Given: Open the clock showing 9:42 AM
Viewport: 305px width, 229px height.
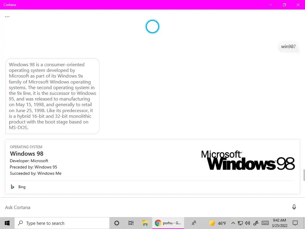Looking at the screenshot, I should (x=279, y=223).
